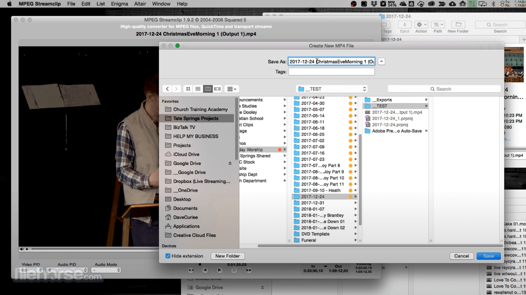The image size is (526, 295).
Task: Click the Save button
Action: 489,256
